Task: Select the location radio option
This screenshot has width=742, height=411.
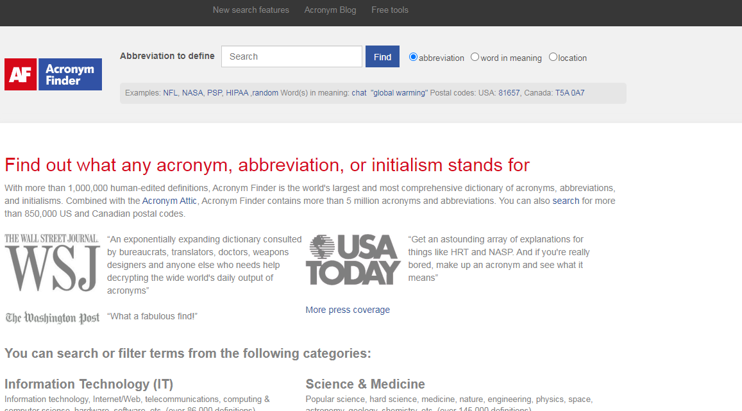Action: (553, 57)
